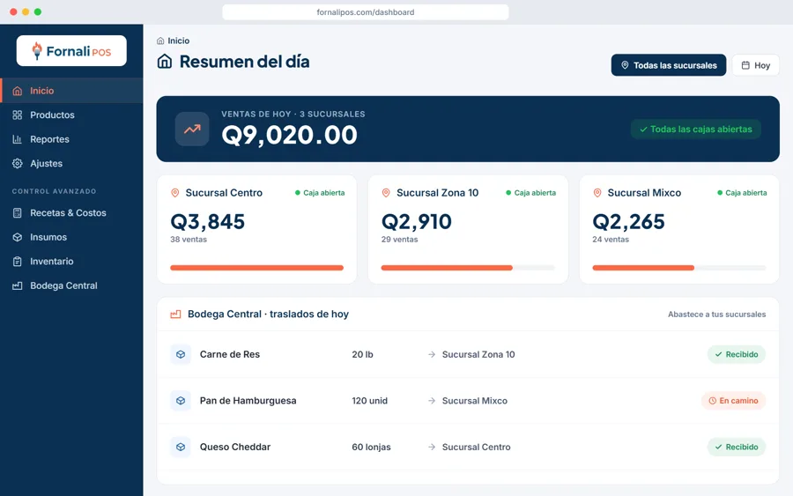
Task: Click the location pin icon of Sucursal Centro
Action: [175, 193]
